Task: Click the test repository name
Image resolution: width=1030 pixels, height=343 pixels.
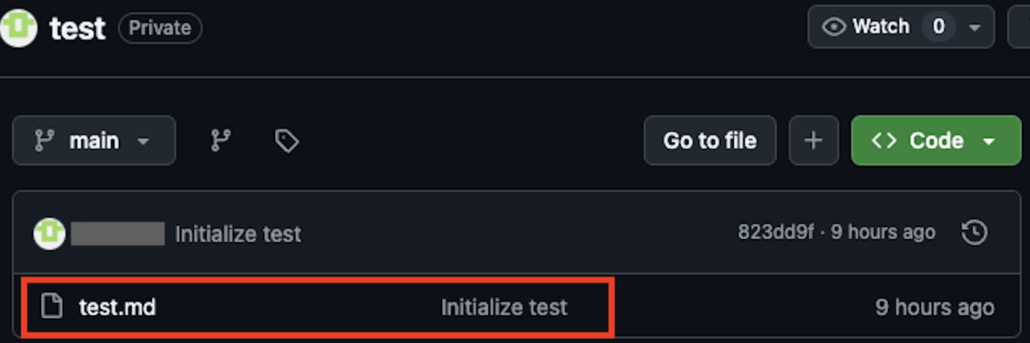Action: [x=77, y=27]
